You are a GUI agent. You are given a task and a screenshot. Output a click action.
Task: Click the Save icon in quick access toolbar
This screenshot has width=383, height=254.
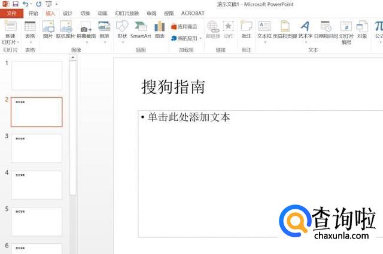[x=16, y=4]
